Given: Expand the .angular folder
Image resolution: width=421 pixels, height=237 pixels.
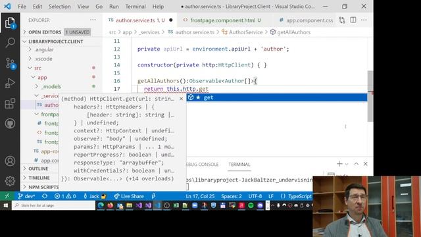Looking at the screenshot, I should pos(44,50).
